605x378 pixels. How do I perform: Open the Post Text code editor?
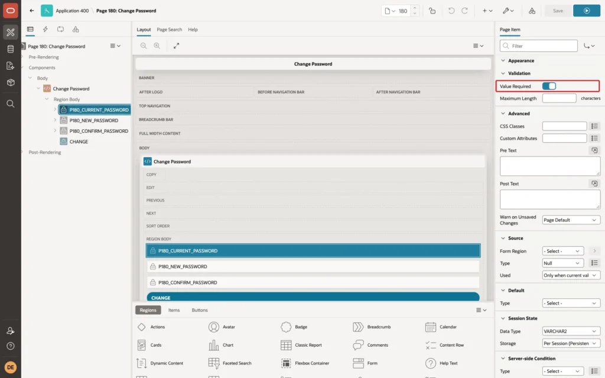(594, 184)
